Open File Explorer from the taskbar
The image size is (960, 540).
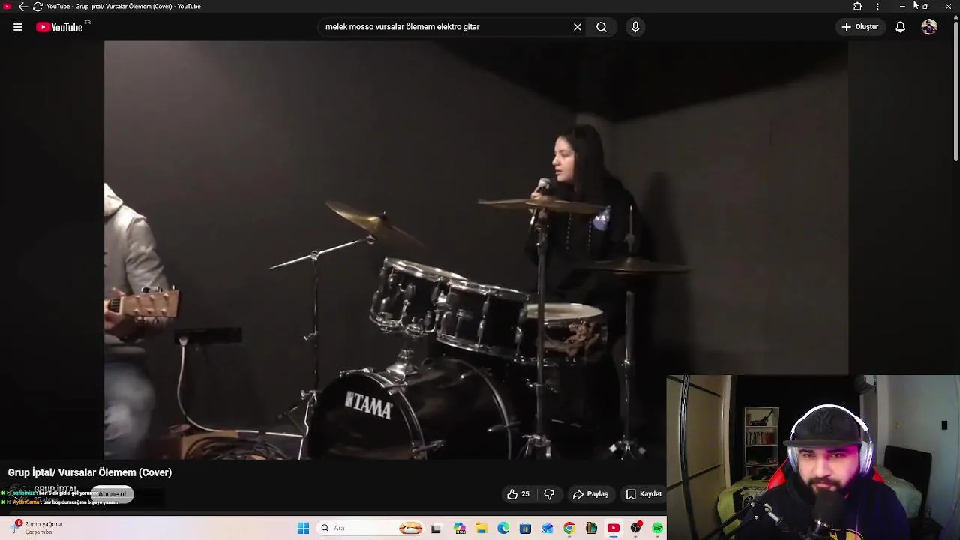click(x=481, y=529)
